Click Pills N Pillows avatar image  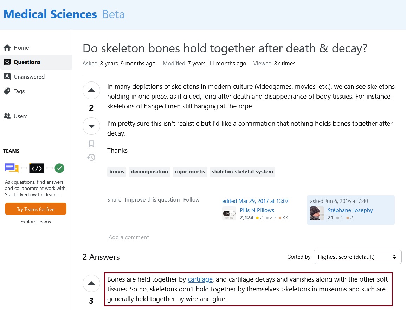[x=229, y=214]
